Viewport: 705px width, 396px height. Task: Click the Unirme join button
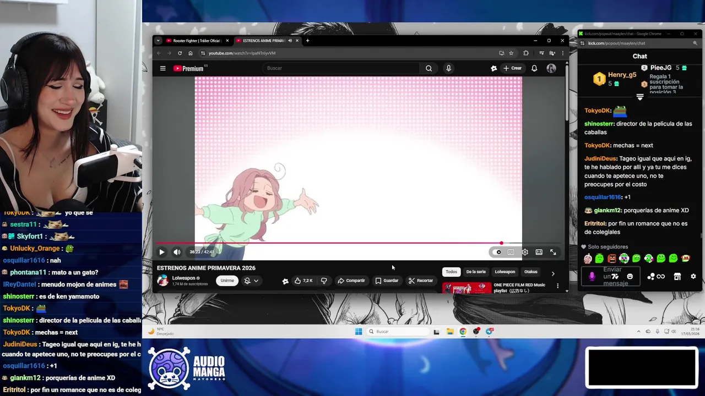coord(227,280)
